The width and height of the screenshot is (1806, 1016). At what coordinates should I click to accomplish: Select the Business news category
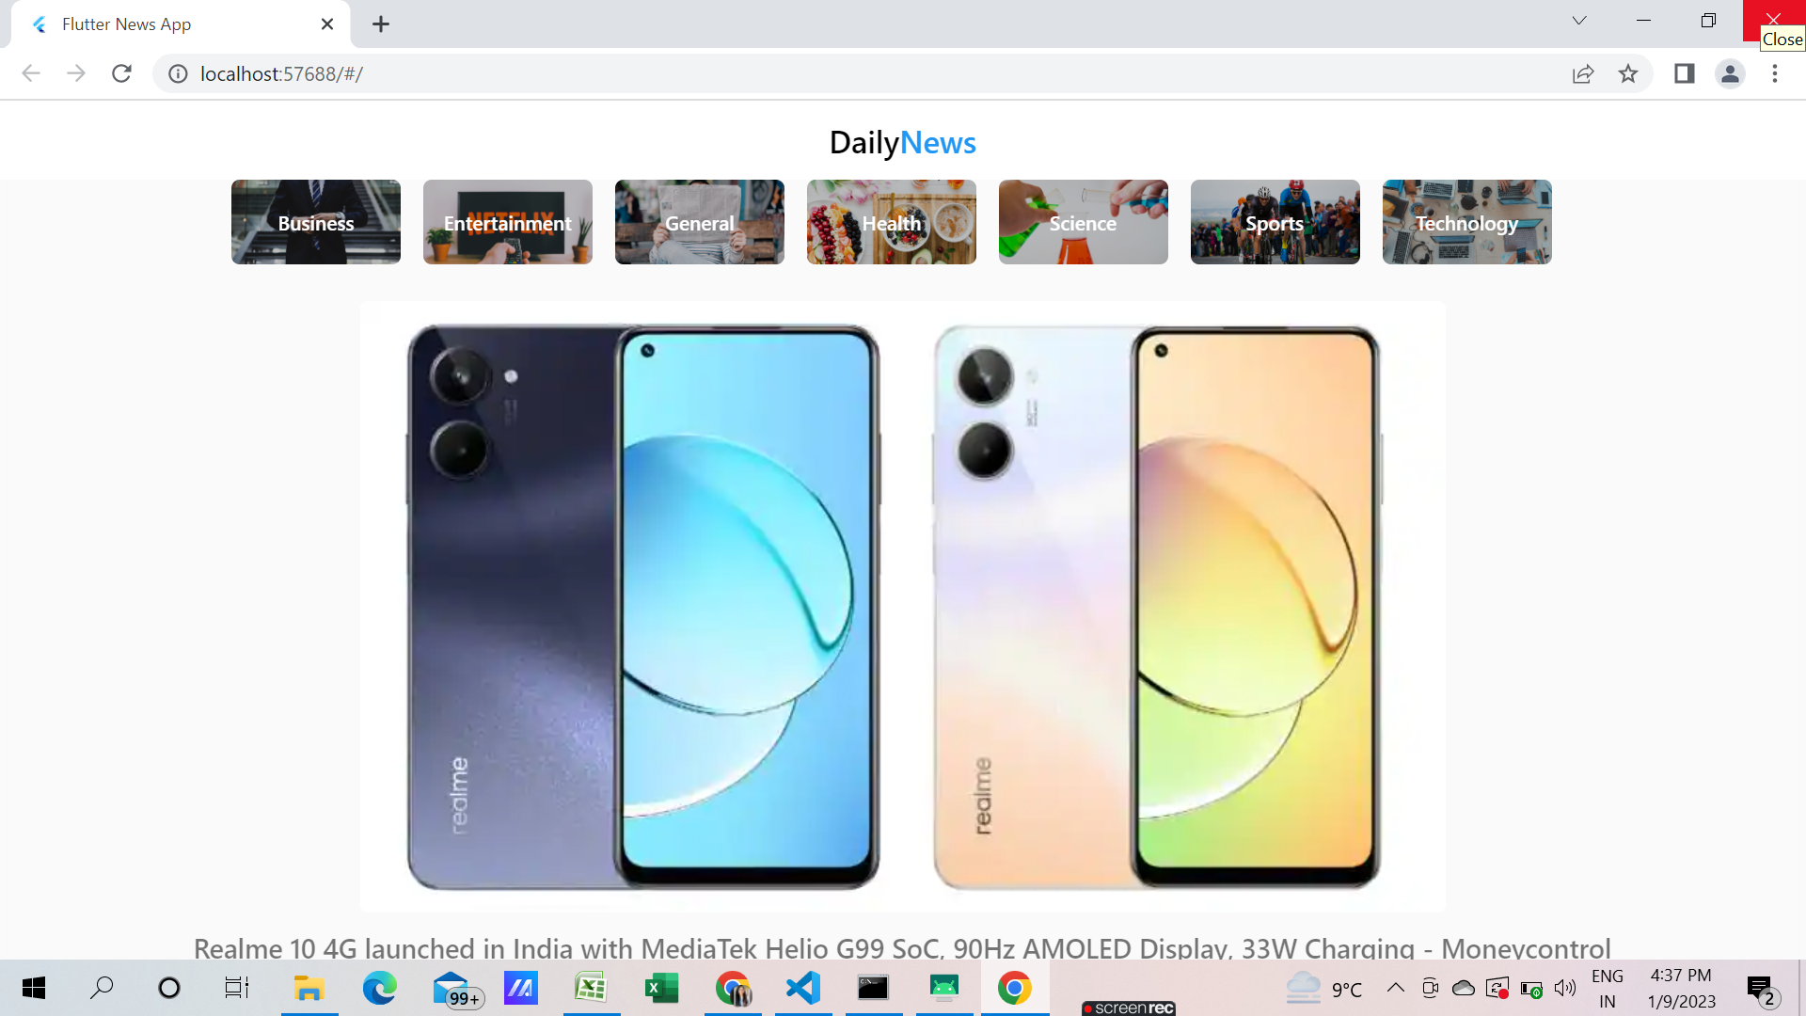(315, 222)
